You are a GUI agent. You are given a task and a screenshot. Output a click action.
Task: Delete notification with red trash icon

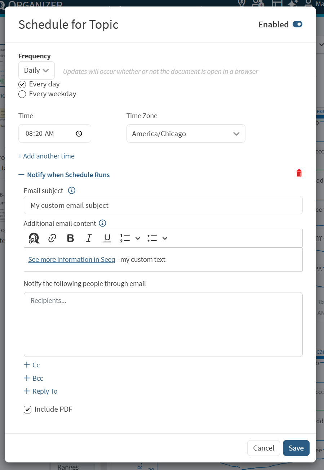299,173
